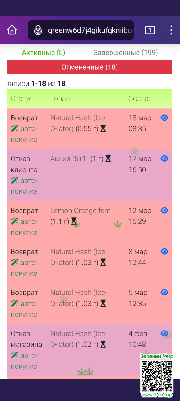Sort by the Создан column header
This screenshot has width=180, height=401.
[x=141, y=99]
